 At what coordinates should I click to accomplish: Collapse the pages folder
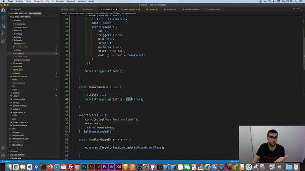(14, 90)
